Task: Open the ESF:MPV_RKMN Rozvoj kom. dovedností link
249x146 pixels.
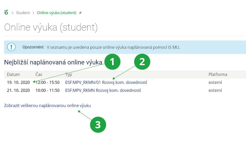Action: click(x=103, y=90)
